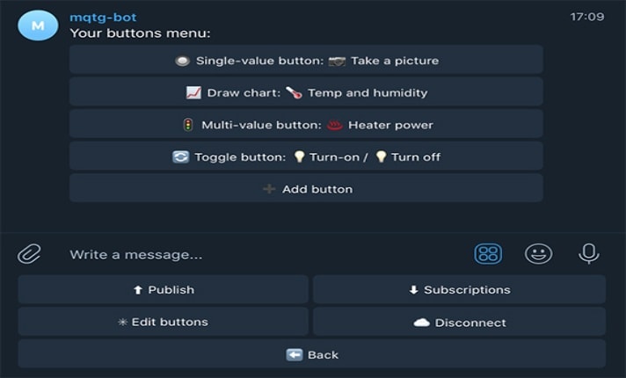Toggle the Turn-on / Turn off button
Image resolution: width=626 pixels, height=378 pixels.
pyautogui.click(x=306, y=156)
